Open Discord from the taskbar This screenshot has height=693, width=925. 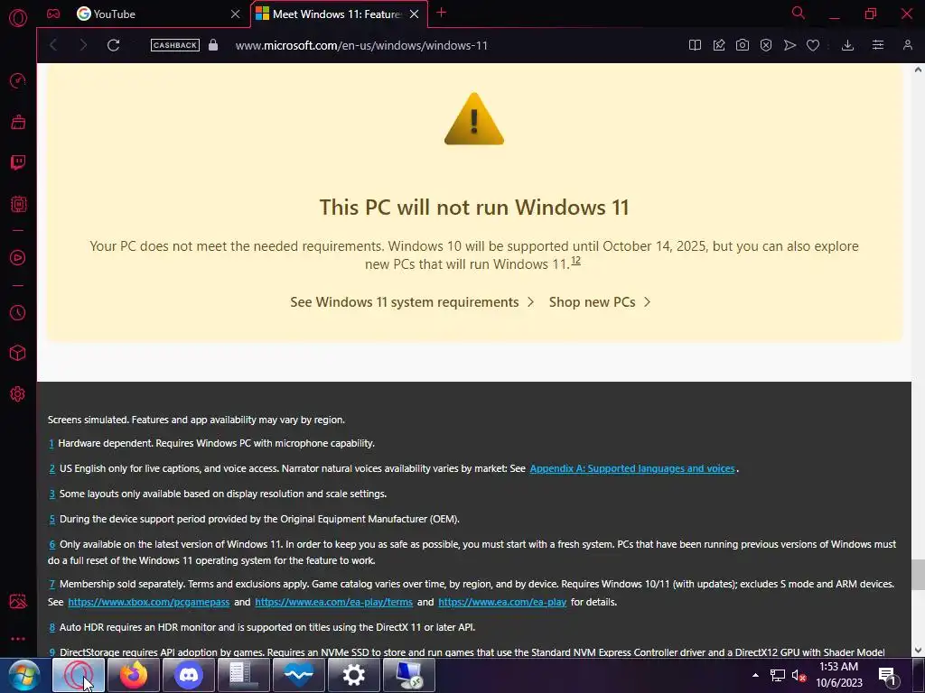coord(189,675)
